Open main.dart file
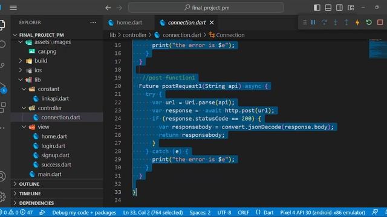 click(50, 174)
